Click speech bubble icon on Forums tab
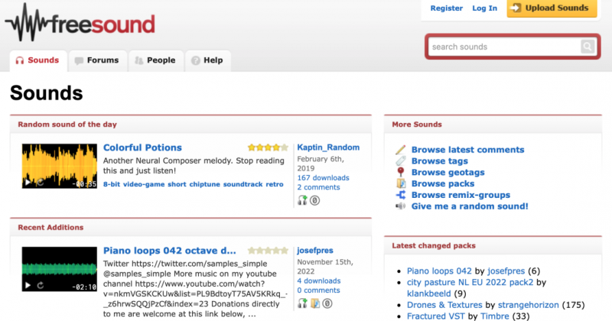612x321 pixels. pos(79,60)
